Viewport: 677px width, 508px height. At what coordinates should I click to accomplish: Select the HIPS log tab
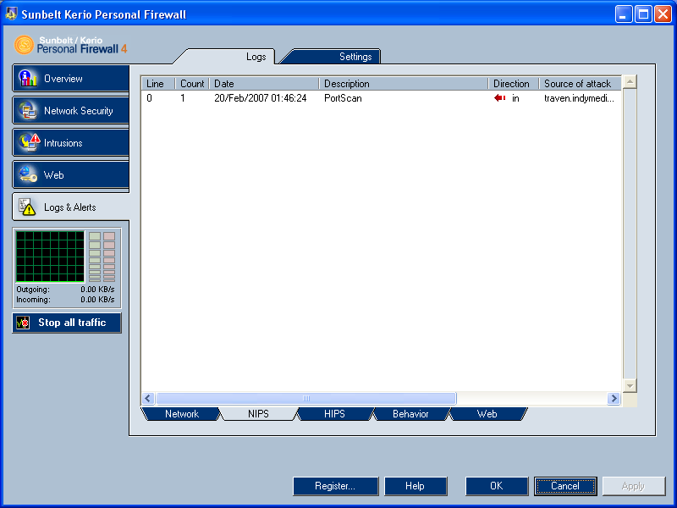click(x=333, y=414)
